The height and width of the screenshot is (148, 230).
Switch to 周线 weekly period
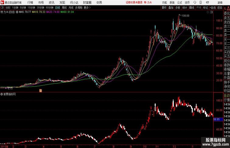(64, 8)
